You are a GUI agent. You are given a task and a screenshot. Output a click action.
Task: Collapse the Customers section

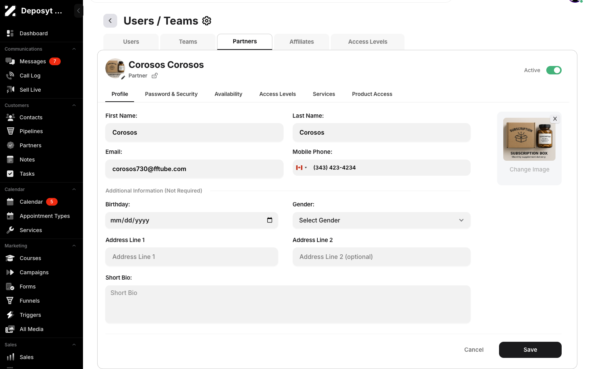[74, 105]
